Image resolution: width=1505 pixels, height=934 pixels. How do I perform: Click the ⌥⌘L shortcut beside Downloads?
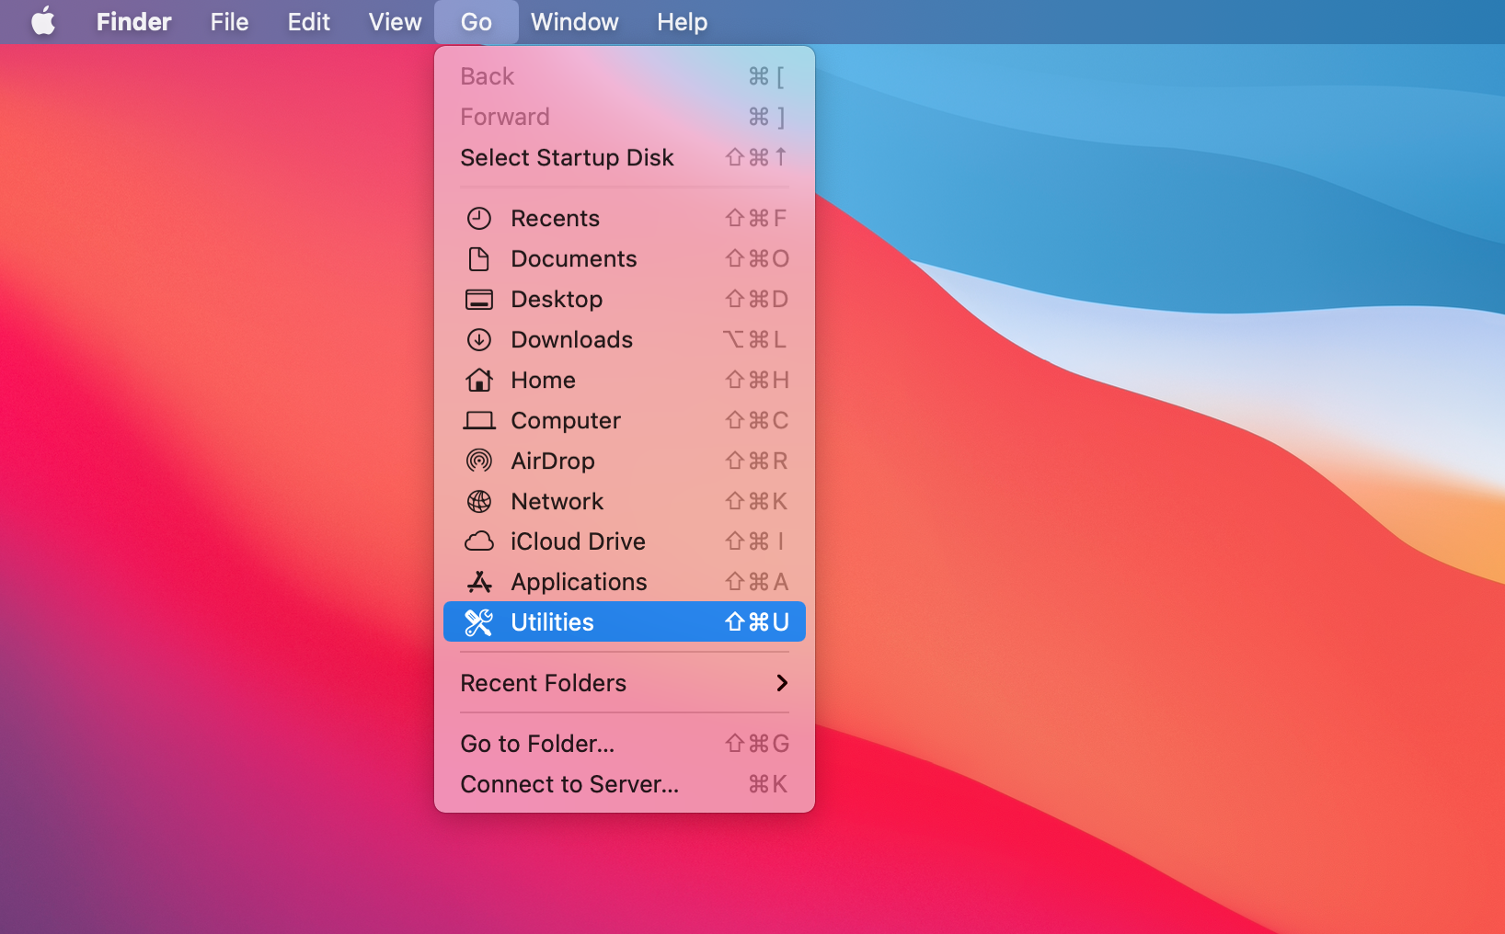(755, 339)
